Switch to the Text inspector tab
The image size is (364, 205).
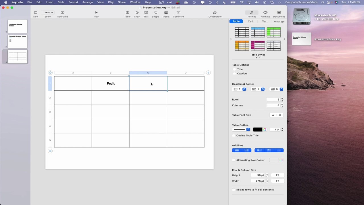[x=265, y=21]
